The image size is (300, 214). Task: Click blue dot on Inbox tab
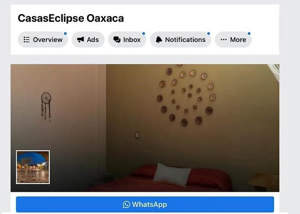click(144, 33)
